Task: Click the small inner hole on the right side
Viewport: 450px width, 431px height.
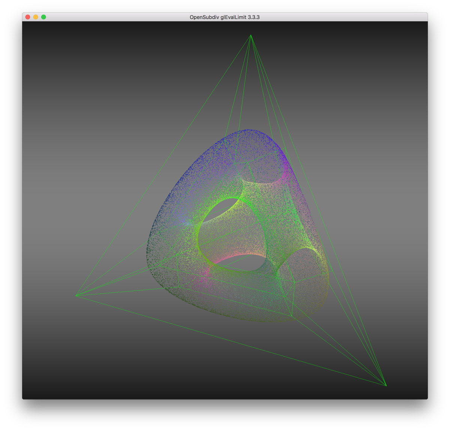Action: pyautogui.click(x=304, y=262)
